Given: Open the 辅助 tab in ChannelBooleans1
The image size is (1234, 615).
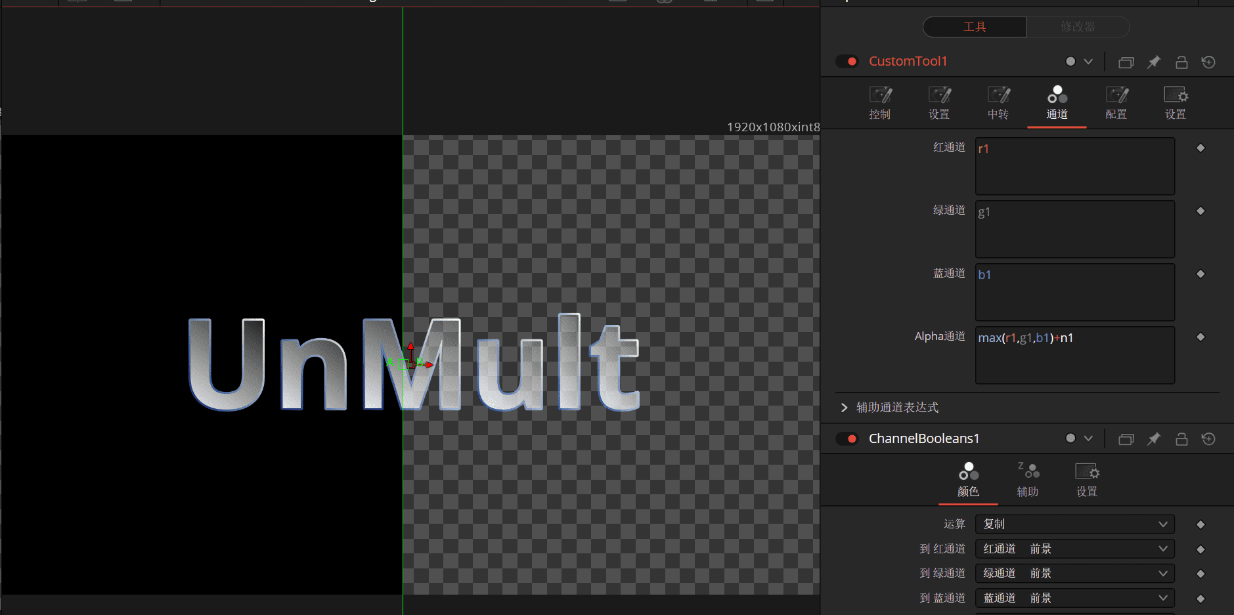Looking at the screenshot, I should pyautogui.click(x=1028, y=480).
